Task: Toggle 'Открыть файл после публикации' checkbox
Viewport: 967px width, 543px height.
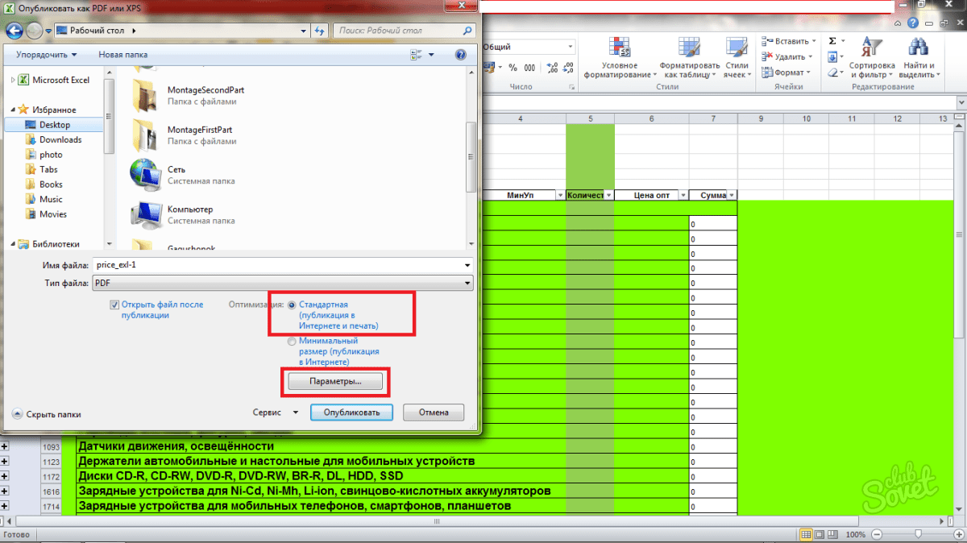Action: pyautogui.click(x=114, y=305)
